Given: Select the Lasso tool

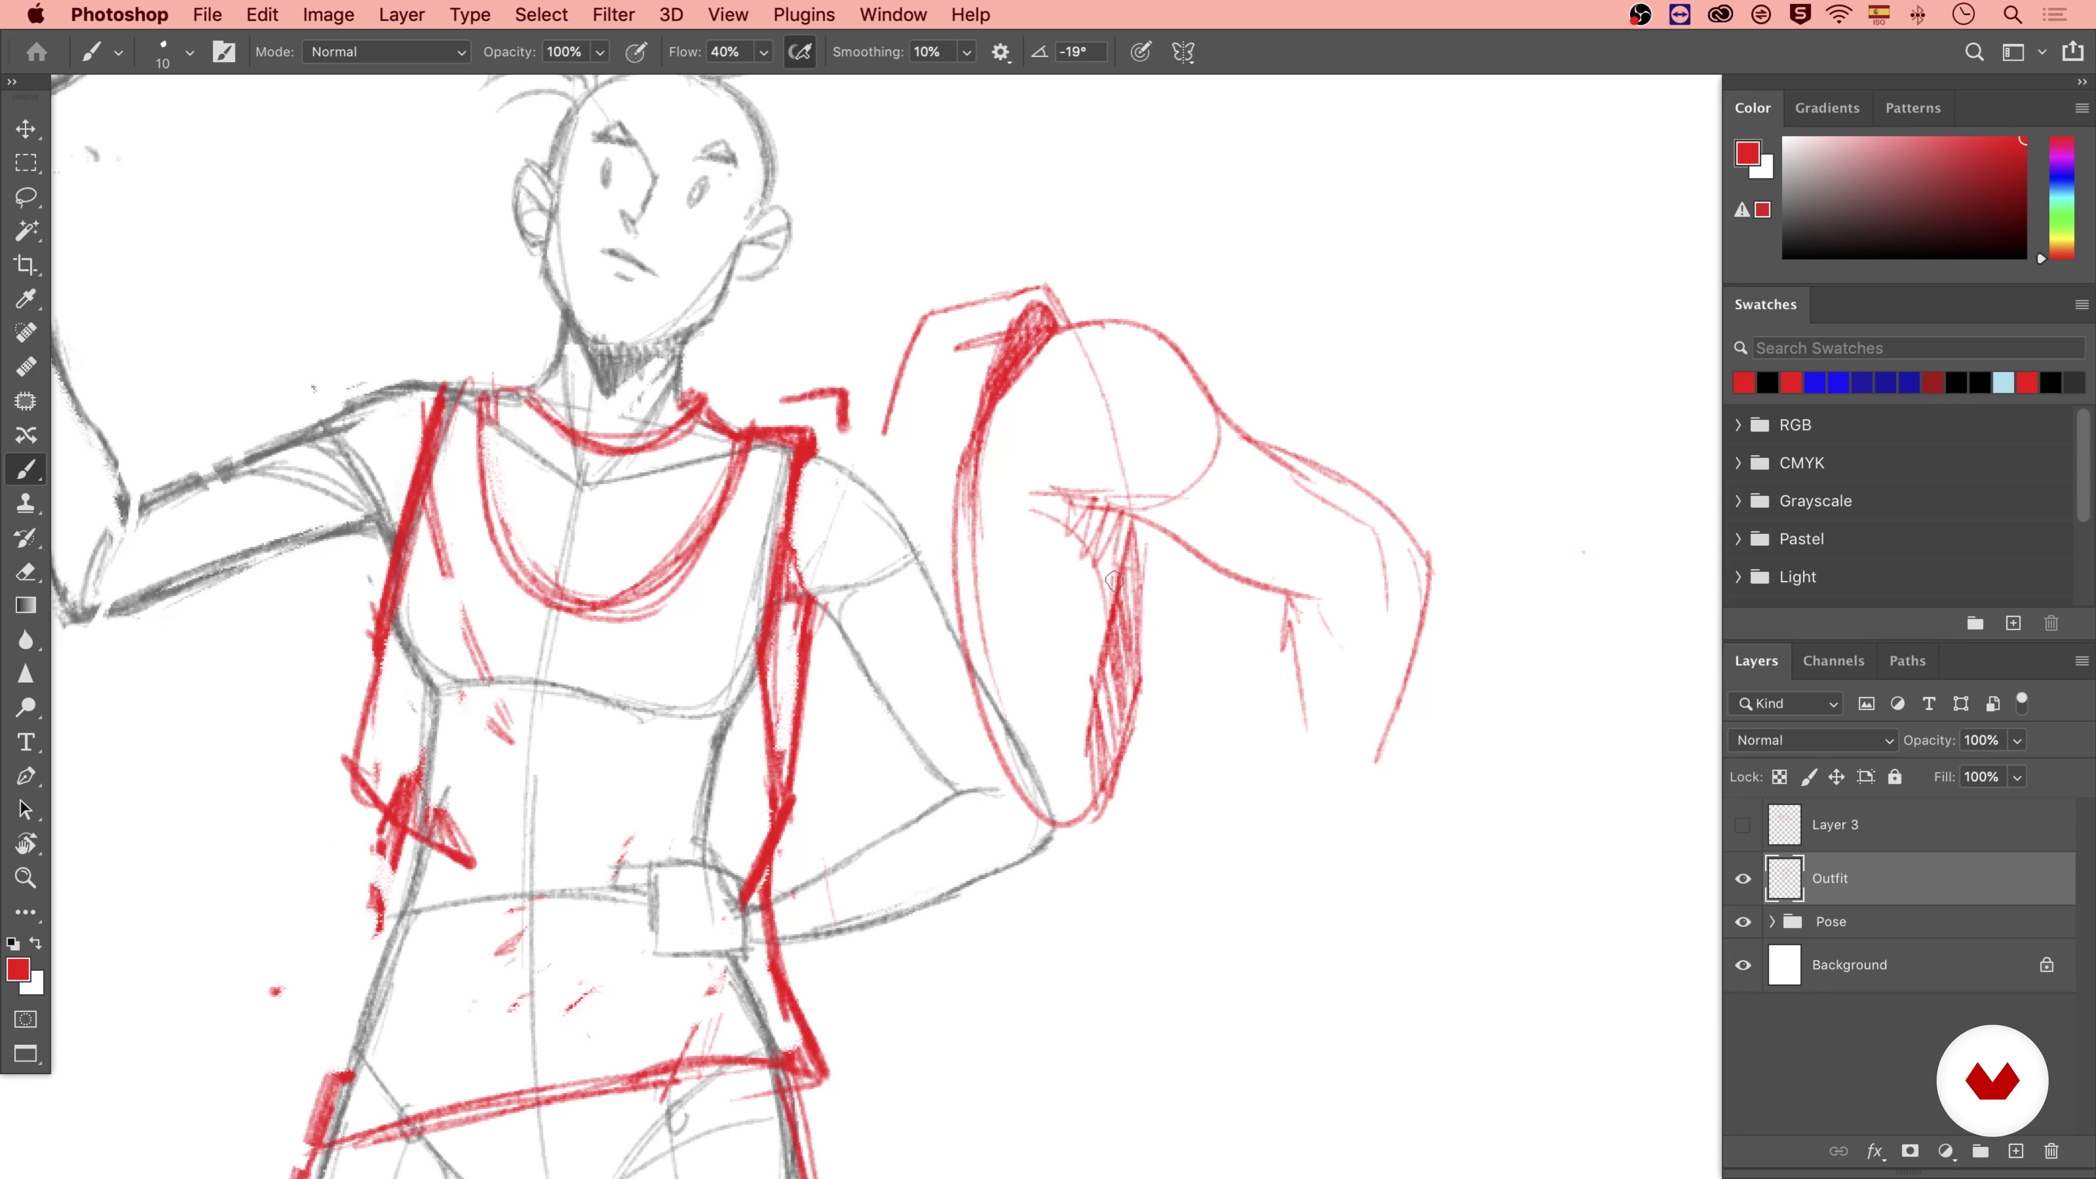Looking at the screenshot, I should [25, 197].
